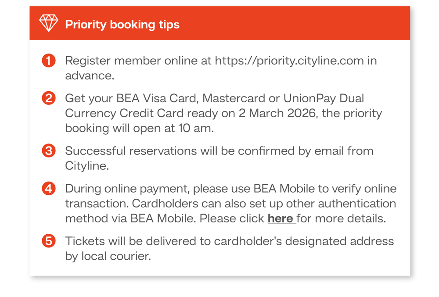Viewport: 439px width, 297px height.
Task: Click "Register member online" in tip one
Action: [x=131, y=61]
